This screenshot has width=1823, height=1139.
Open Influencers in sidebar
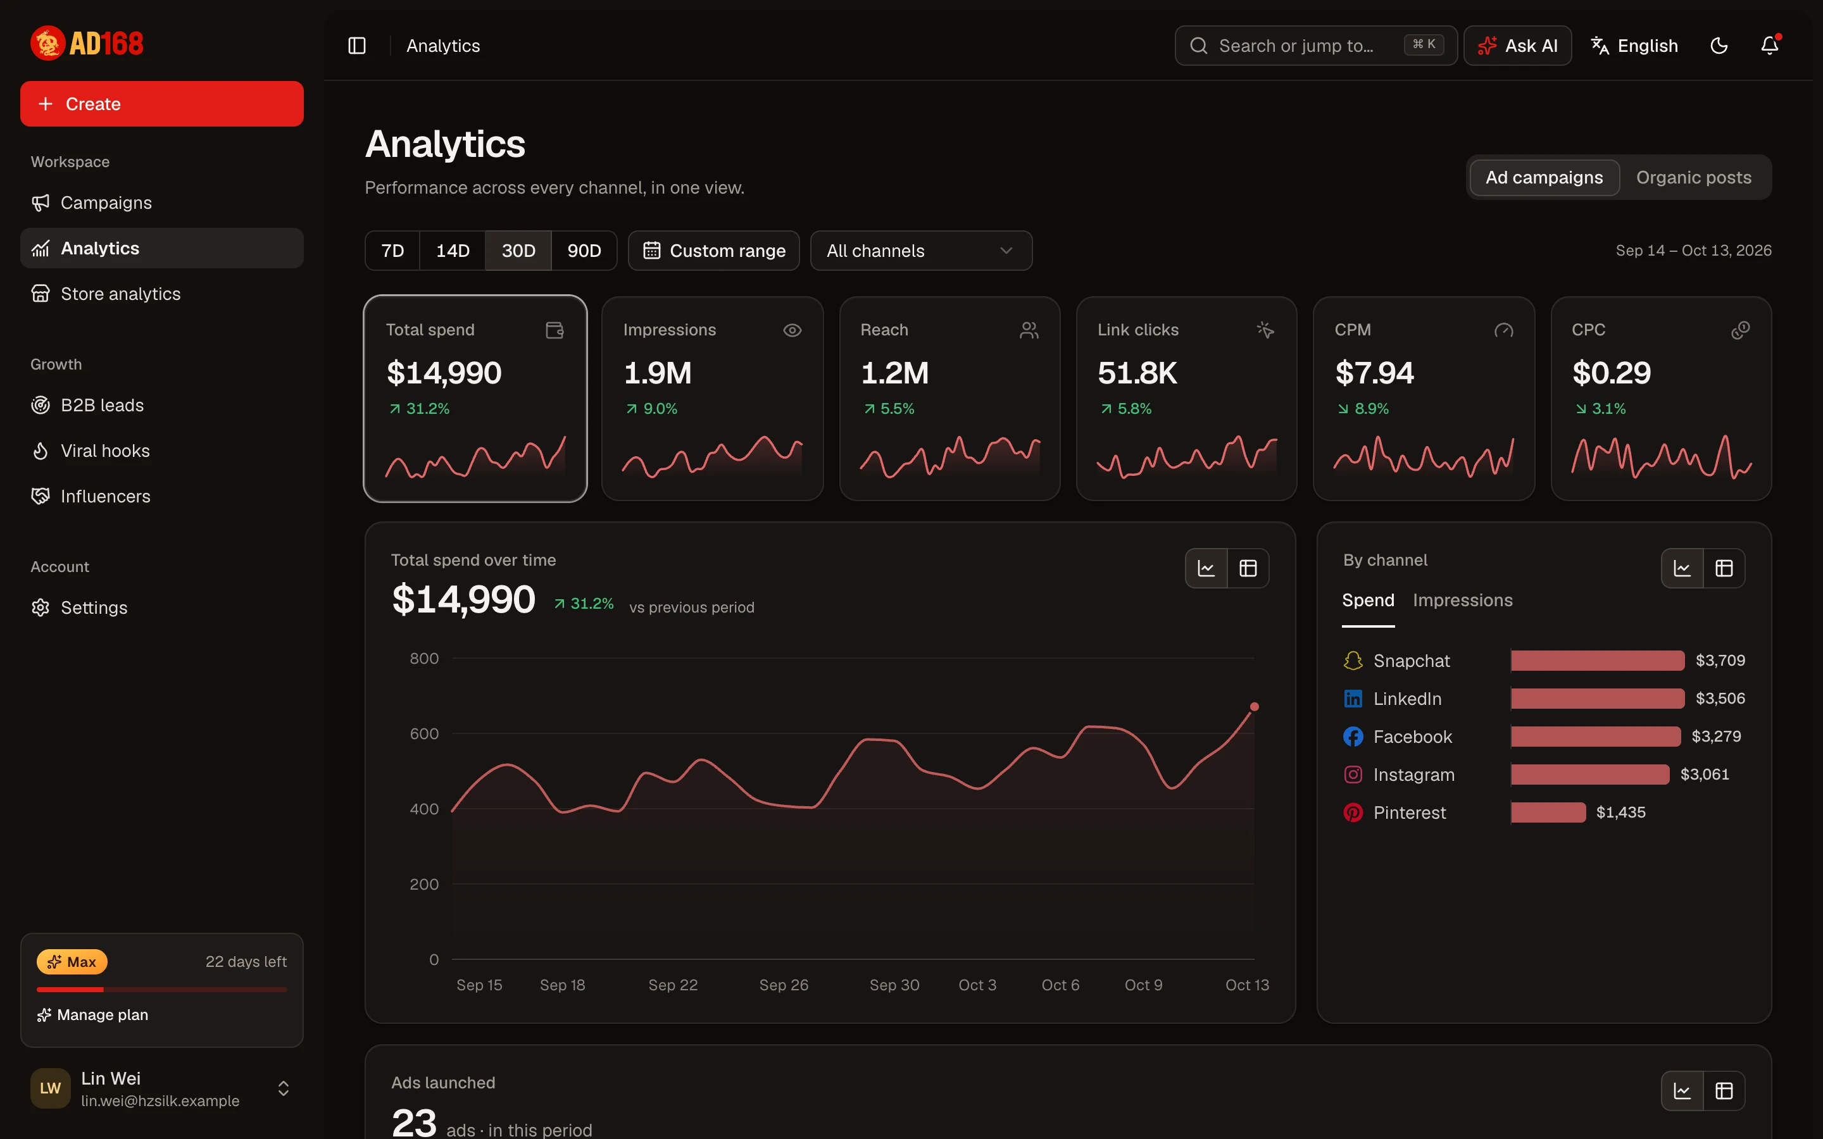[x=162, y=497]
